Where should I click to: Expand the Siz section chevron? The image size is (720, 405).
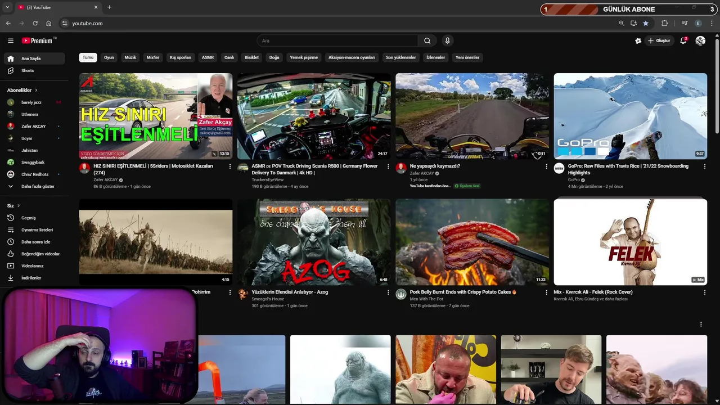[x=19, y=206]
